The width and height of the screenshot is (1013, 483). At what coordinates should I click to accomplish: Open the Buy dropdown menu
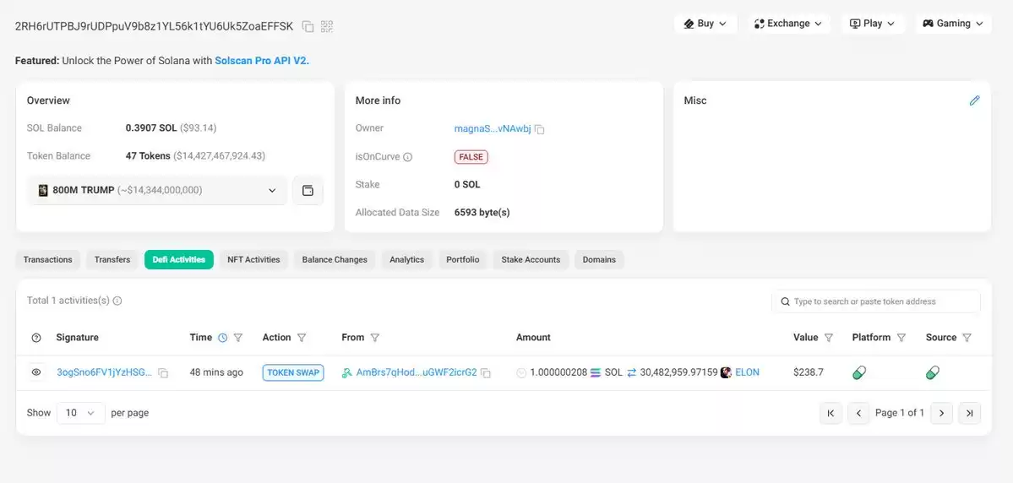705,24
